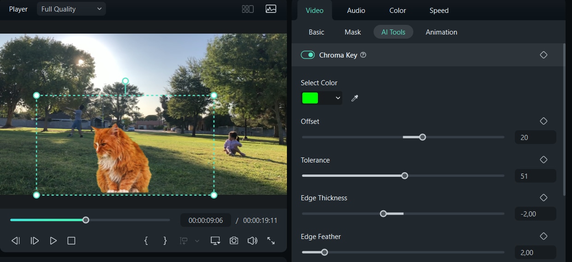Play the video preview
The image size is (572, 262).
53,240
